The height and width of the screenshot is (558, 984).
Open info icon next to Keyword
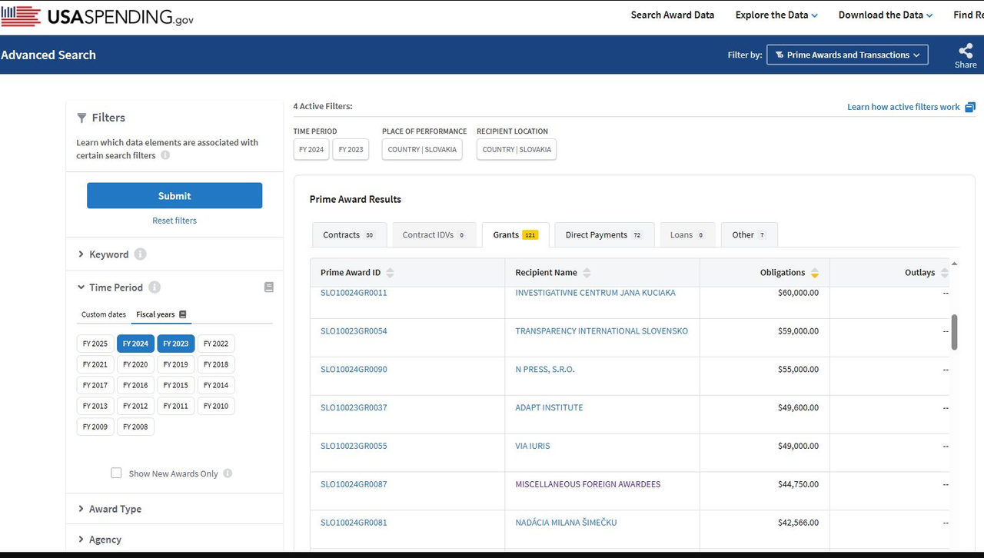(140, 254)
